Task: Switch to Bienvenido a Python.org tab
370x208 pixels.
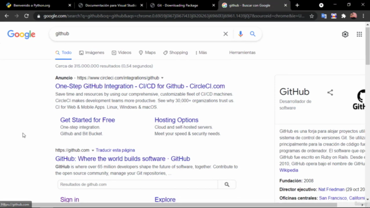Action: pyautogui.click(x=31, y=5)
